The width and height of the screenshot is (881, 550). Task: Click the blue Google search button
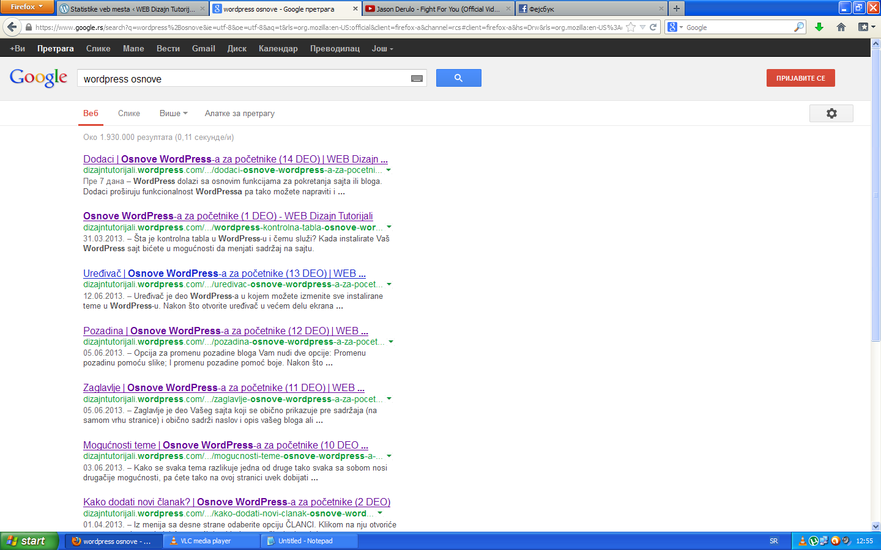458,78
